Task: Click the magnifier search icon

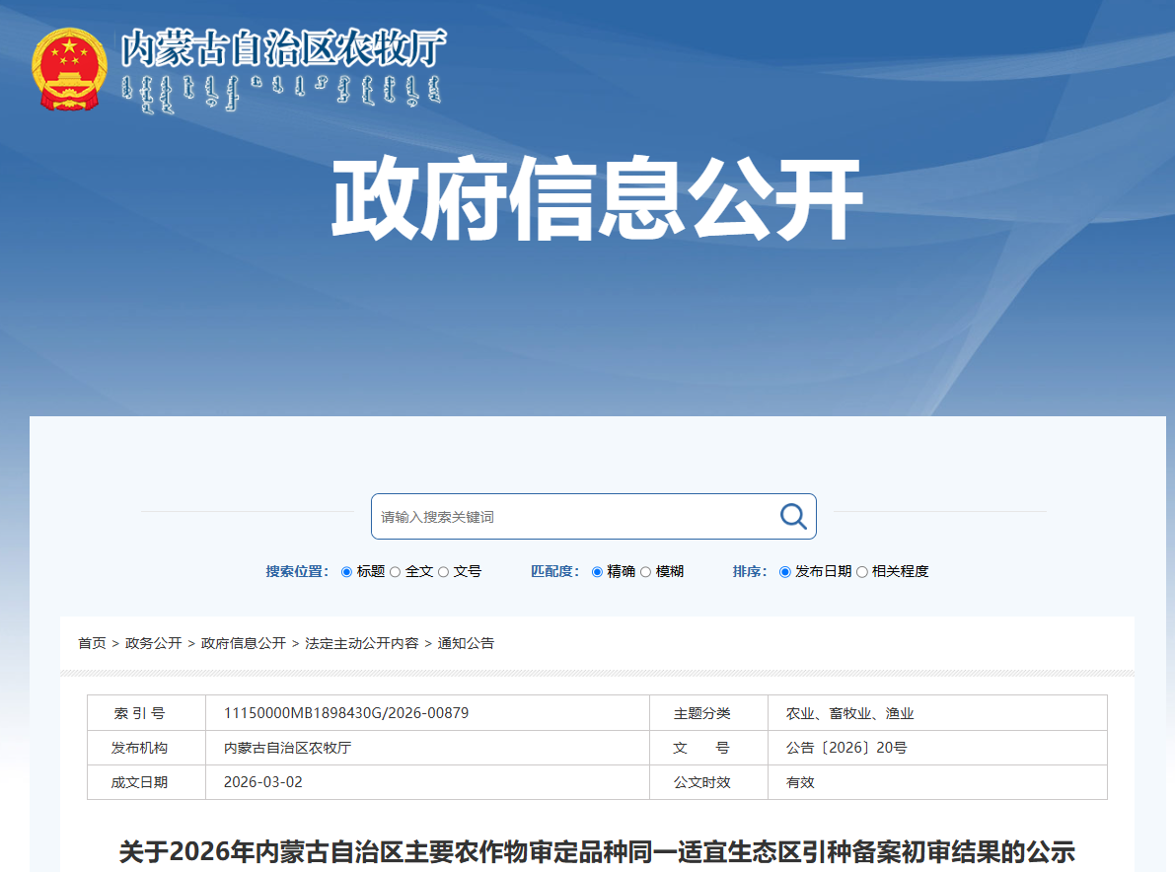Action: (793, 516)
